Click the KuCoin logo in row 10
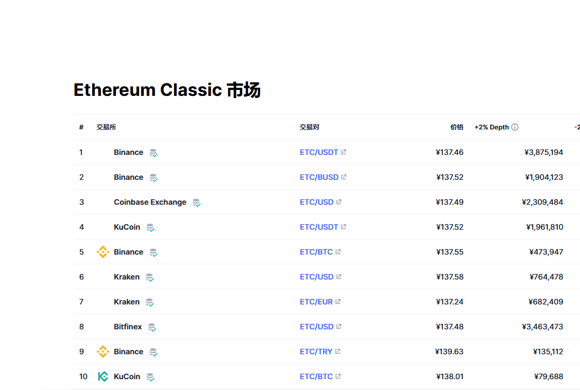 point(103,376)
